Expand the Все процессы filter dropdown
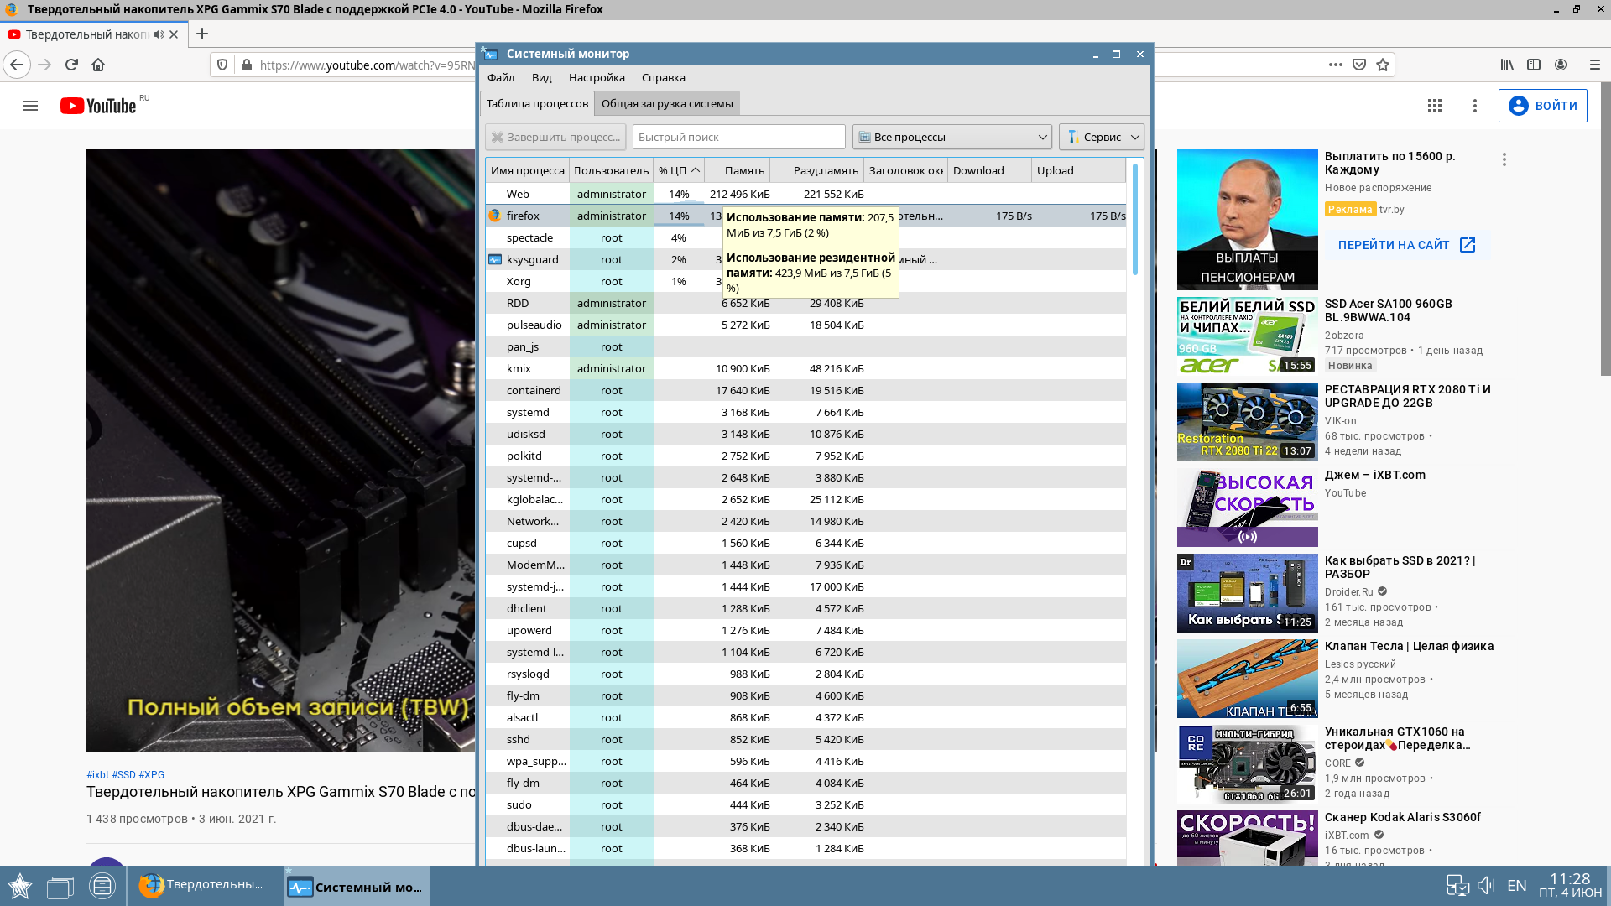This screenshot has width=1611, height=906. [952, 137]
